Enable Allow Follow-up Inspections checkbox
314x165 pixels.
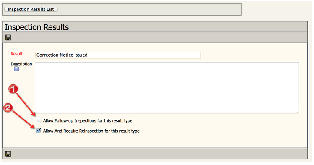[x=38, y=120]
